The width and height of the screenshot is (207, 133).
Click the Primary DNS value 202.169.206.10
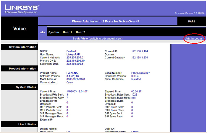click(x=75, y=61)
